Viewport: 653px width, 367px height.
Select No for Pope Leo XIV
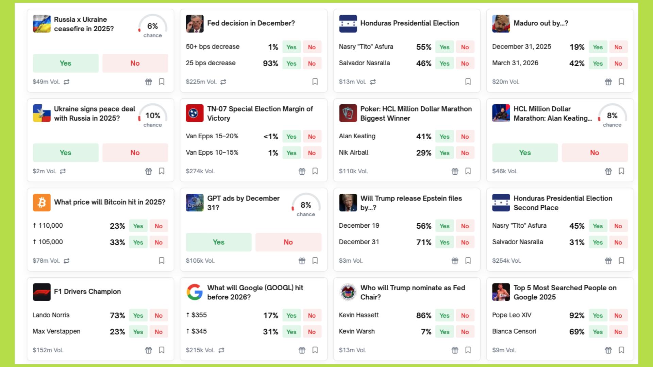(618, 315)
